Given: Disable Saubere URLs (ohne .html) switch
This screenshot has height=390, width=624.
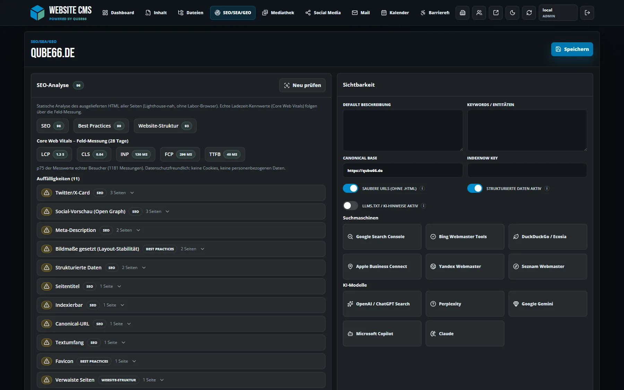Looking at the screenshot, I should [x=350, y=188].
